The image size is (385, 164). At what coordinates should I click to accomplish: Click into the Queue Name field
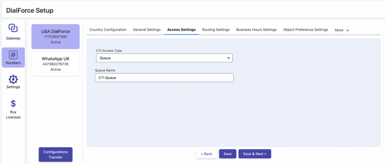point(164,77)
